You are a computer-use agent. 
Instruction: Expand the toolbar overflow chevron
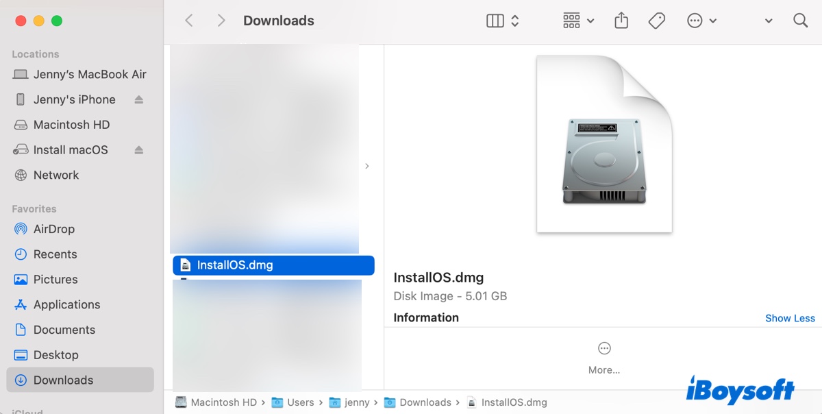coord(769,21)
